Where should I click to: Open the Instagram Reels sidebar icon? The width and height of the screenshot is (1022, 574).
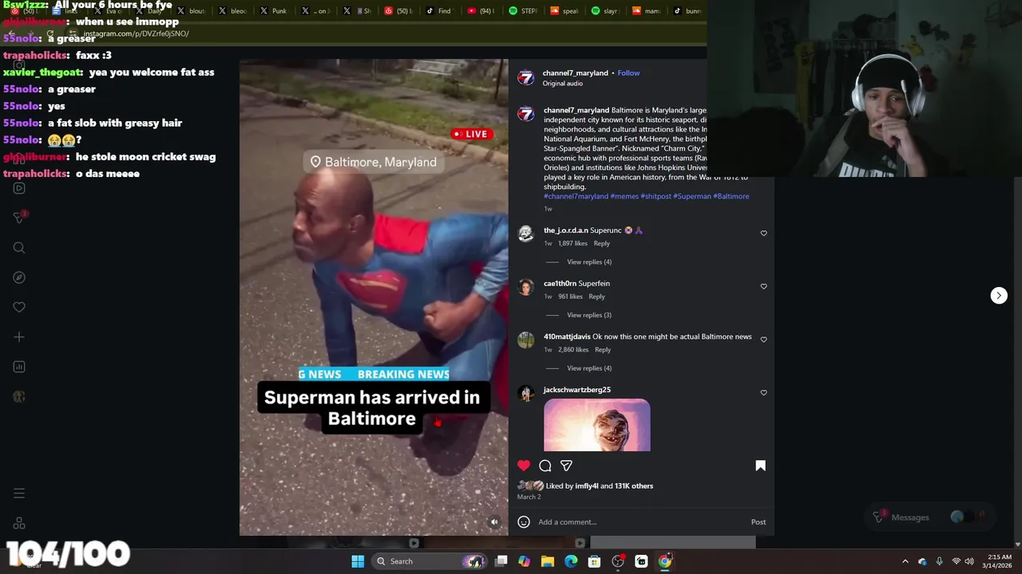19,188
